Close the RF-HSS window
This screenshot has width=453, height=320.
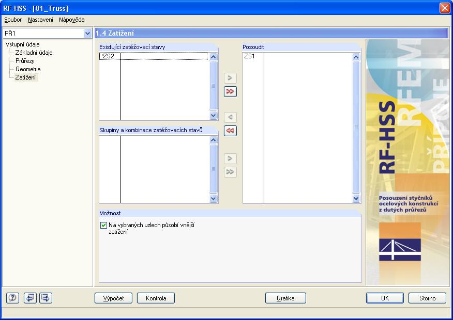pyautogui.click(x=445, y=8)
